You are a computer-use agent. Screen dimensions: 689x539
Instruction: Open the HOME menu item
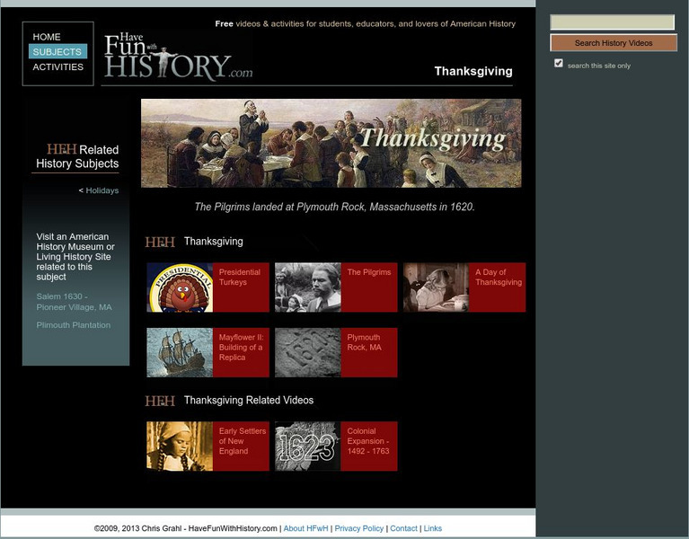pyautogui.click(x=47, y=37)
